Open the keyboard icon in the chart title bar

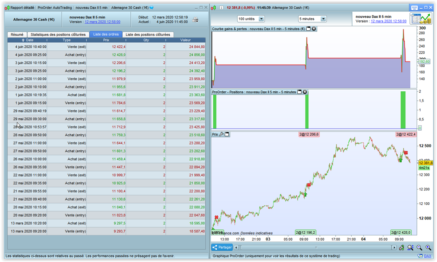point(414,7)
